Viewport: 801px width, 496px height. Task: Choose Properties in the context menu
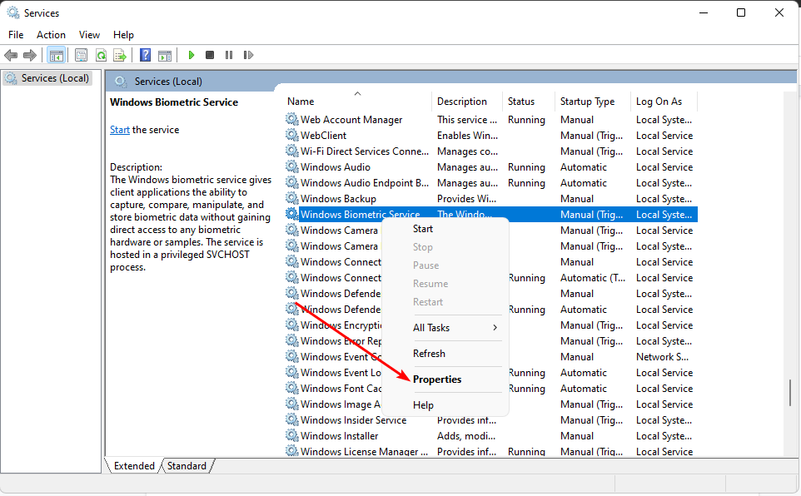445,379
